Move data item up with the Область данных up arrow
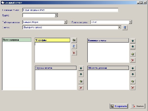Screen dimensions: 148x111 point(133,68)
